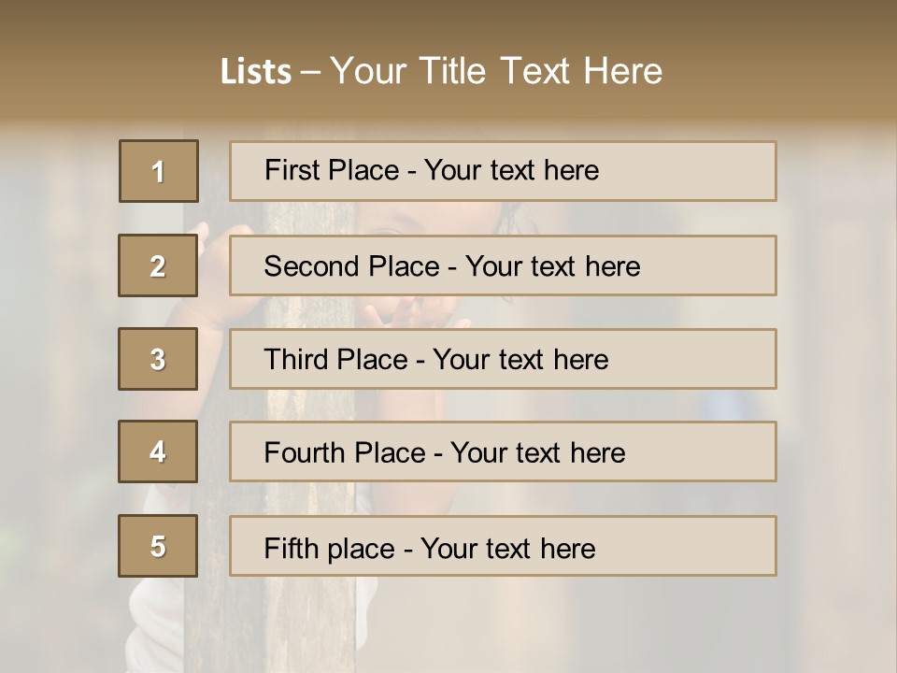Edit the Fifth place text box
Viewport: 897px width, 673px height.
click(503, 547)
